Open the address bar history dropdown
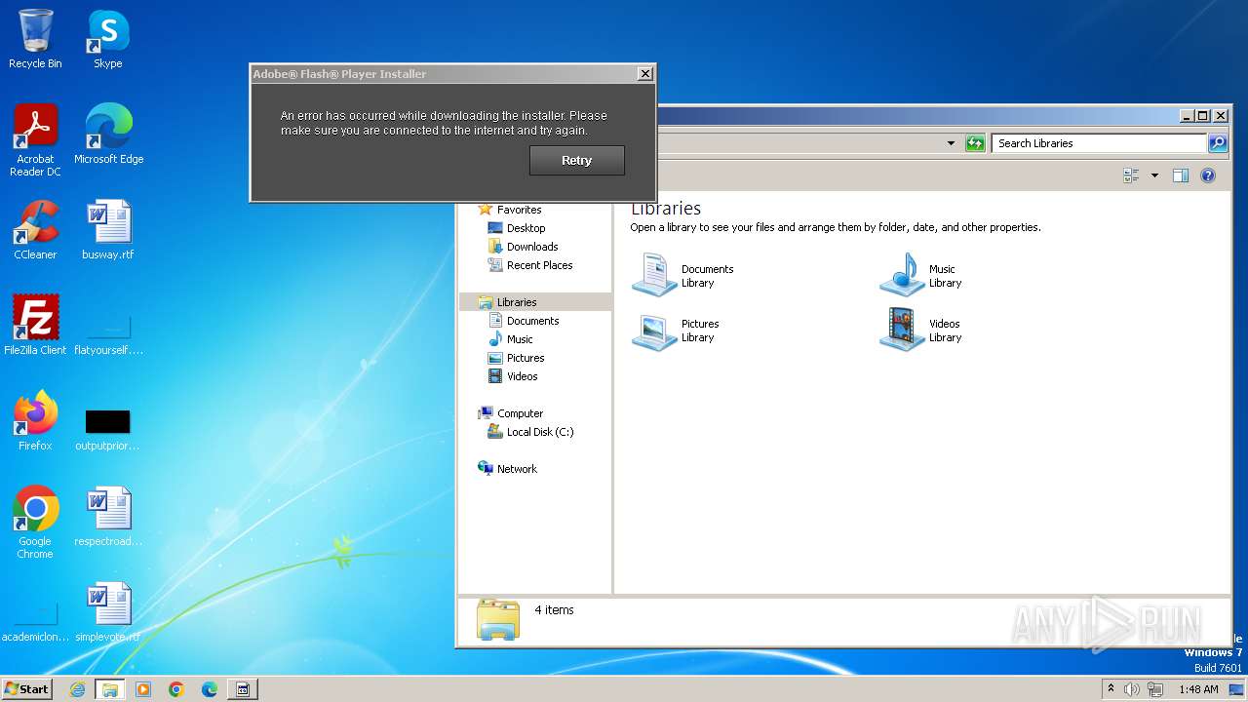1248x702 pixels. click(951, 143)
